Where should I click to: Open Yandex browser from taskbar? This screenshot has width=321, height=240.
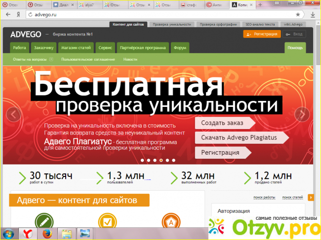(x=29, y=233)
